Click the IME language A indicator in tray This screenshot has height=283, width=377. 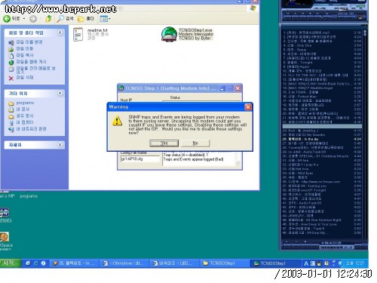[x=306, y=263]
